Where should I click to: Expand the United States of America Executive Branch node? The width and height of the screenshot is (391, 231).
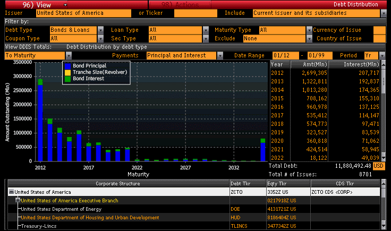(18, 200)
